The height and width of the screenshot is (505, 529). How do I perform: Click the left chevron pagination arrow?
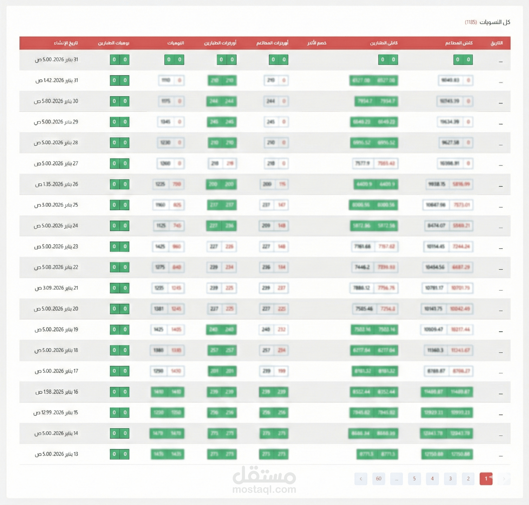point(361,479)
